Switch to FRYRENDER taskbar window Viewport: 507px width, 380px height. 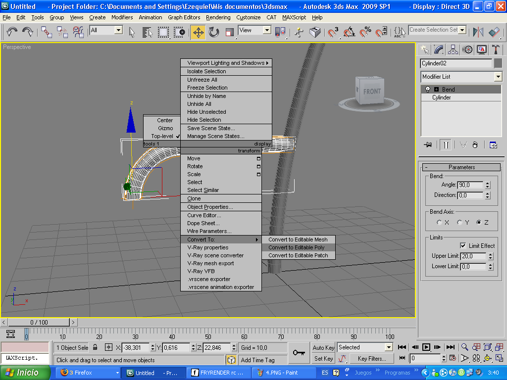tap(218, 373)
